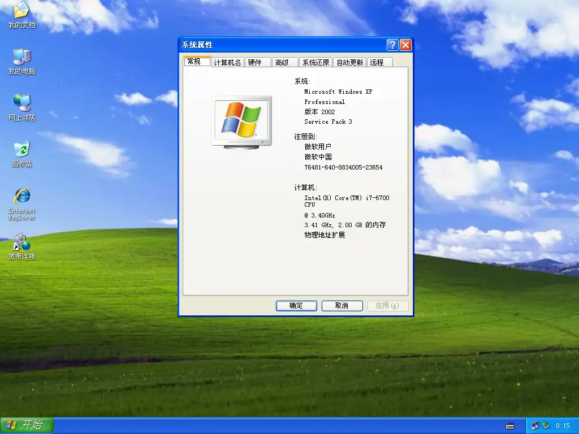Select the 回收站 recycle bin icon
579x434 pixels.
point(22,154)
